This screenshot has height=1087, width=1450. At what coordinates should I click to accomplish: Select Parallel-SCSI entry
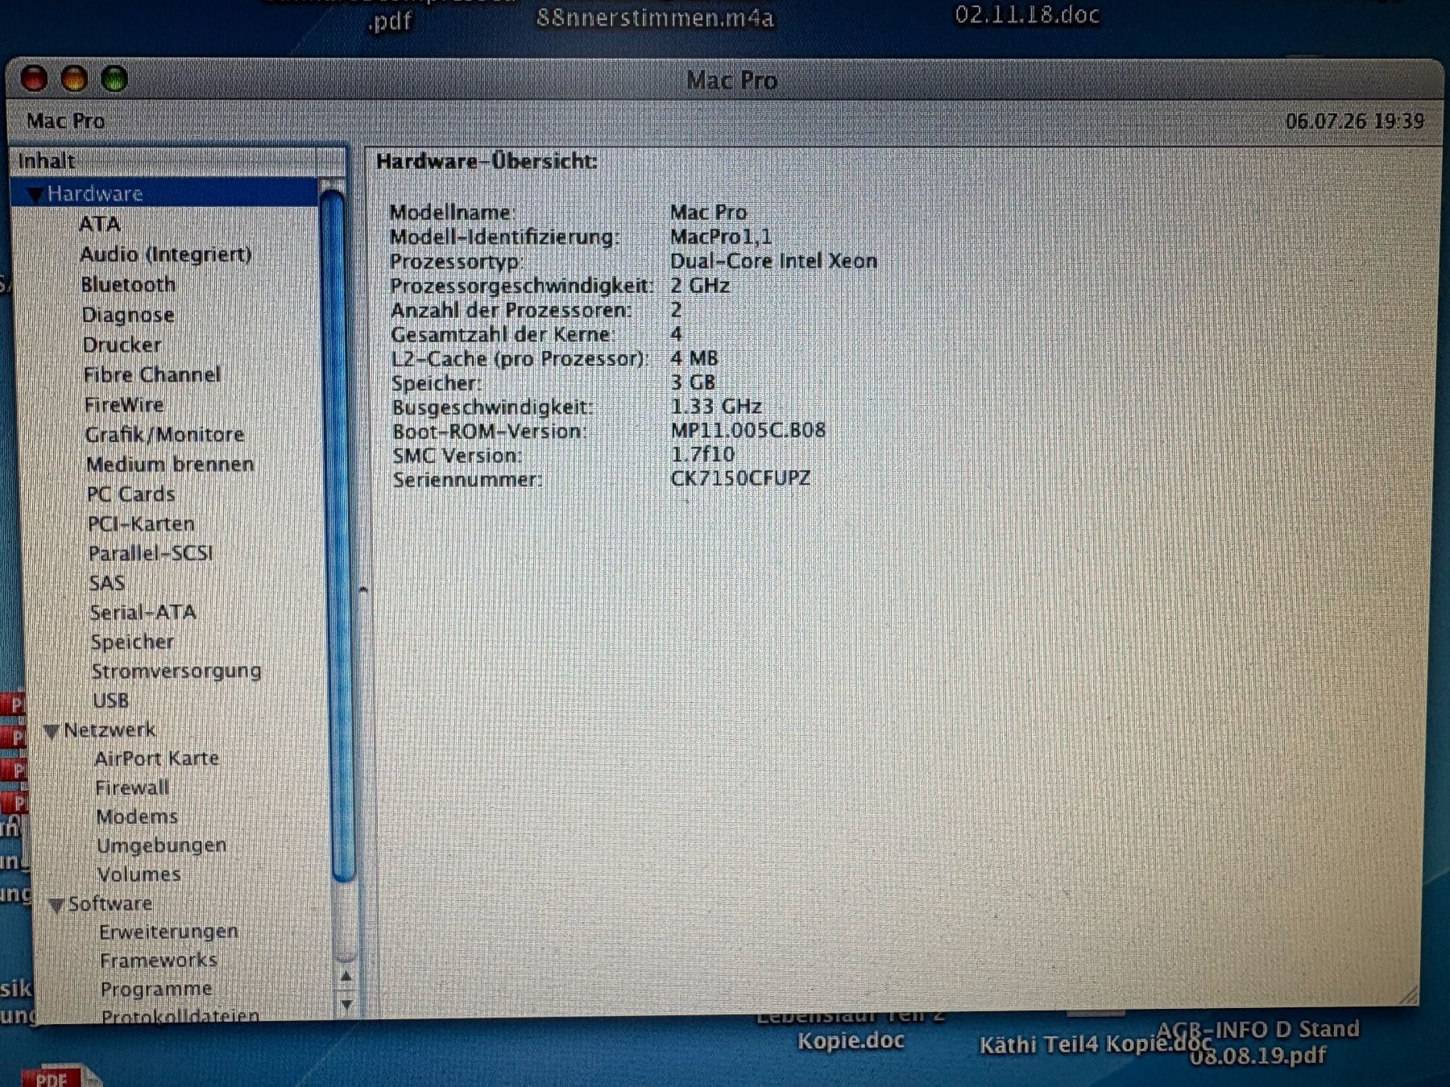(x=151, y=553)
